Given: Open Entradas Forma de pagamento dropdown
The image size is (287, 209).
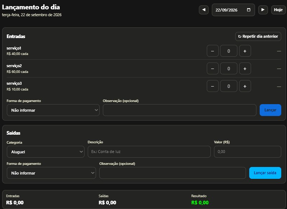Looking at the screenshot, I should [53, 110].
